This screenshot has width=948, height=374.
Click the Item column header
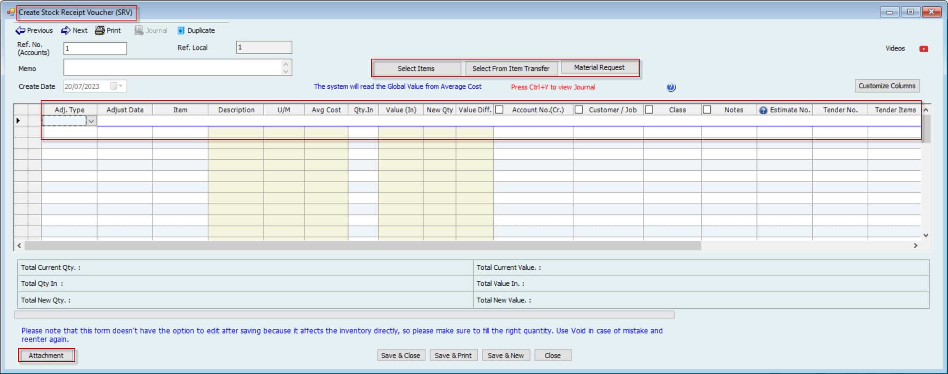click(x=180, y=110)
